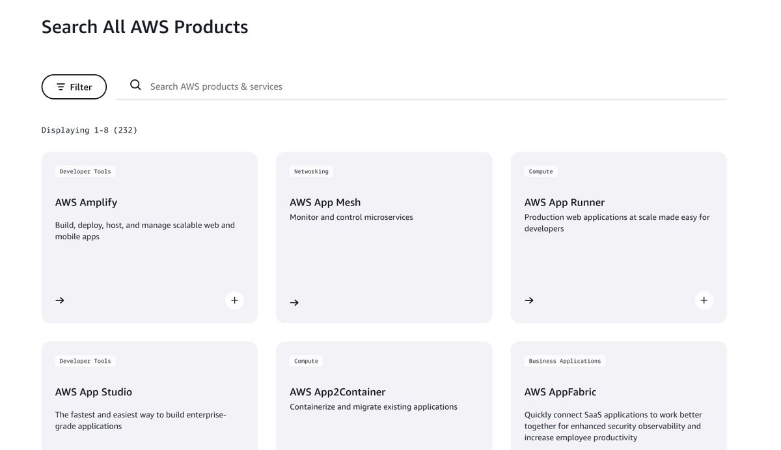This screenshot has height=450, width=781.
Task: Open the AWS App Mesh title
Action: click(325, 202)
